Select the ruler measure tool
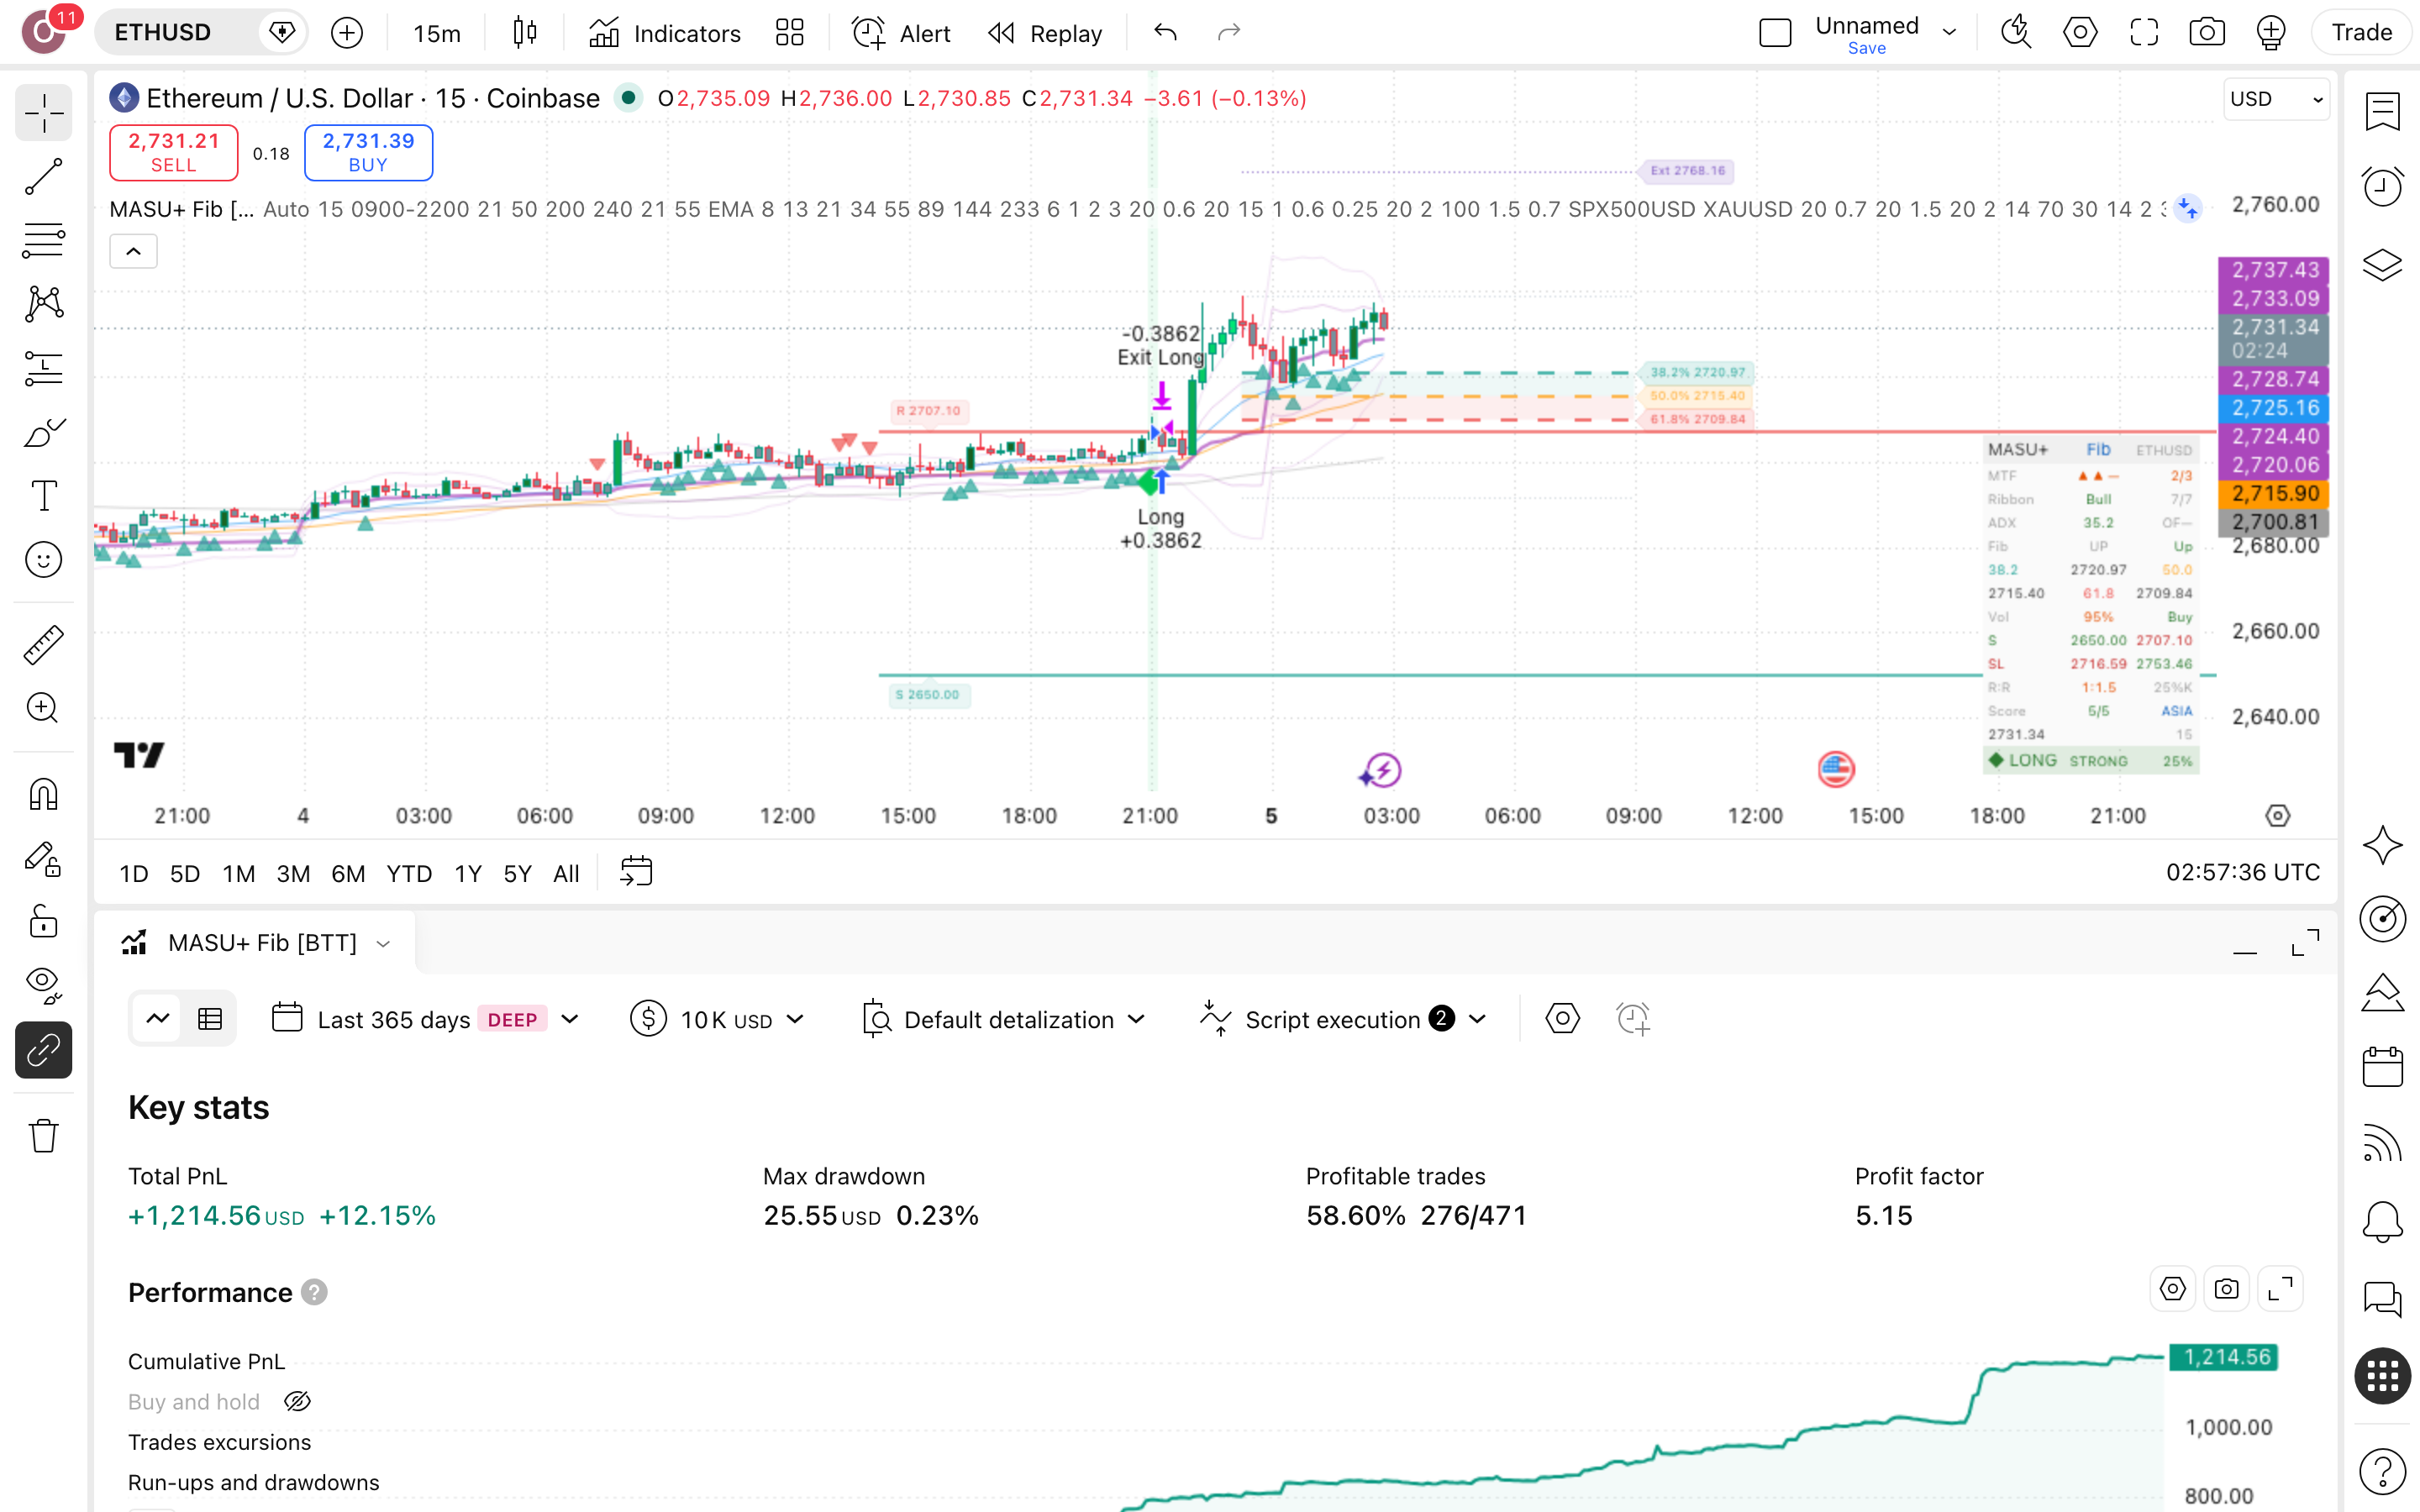 [44, 645]
